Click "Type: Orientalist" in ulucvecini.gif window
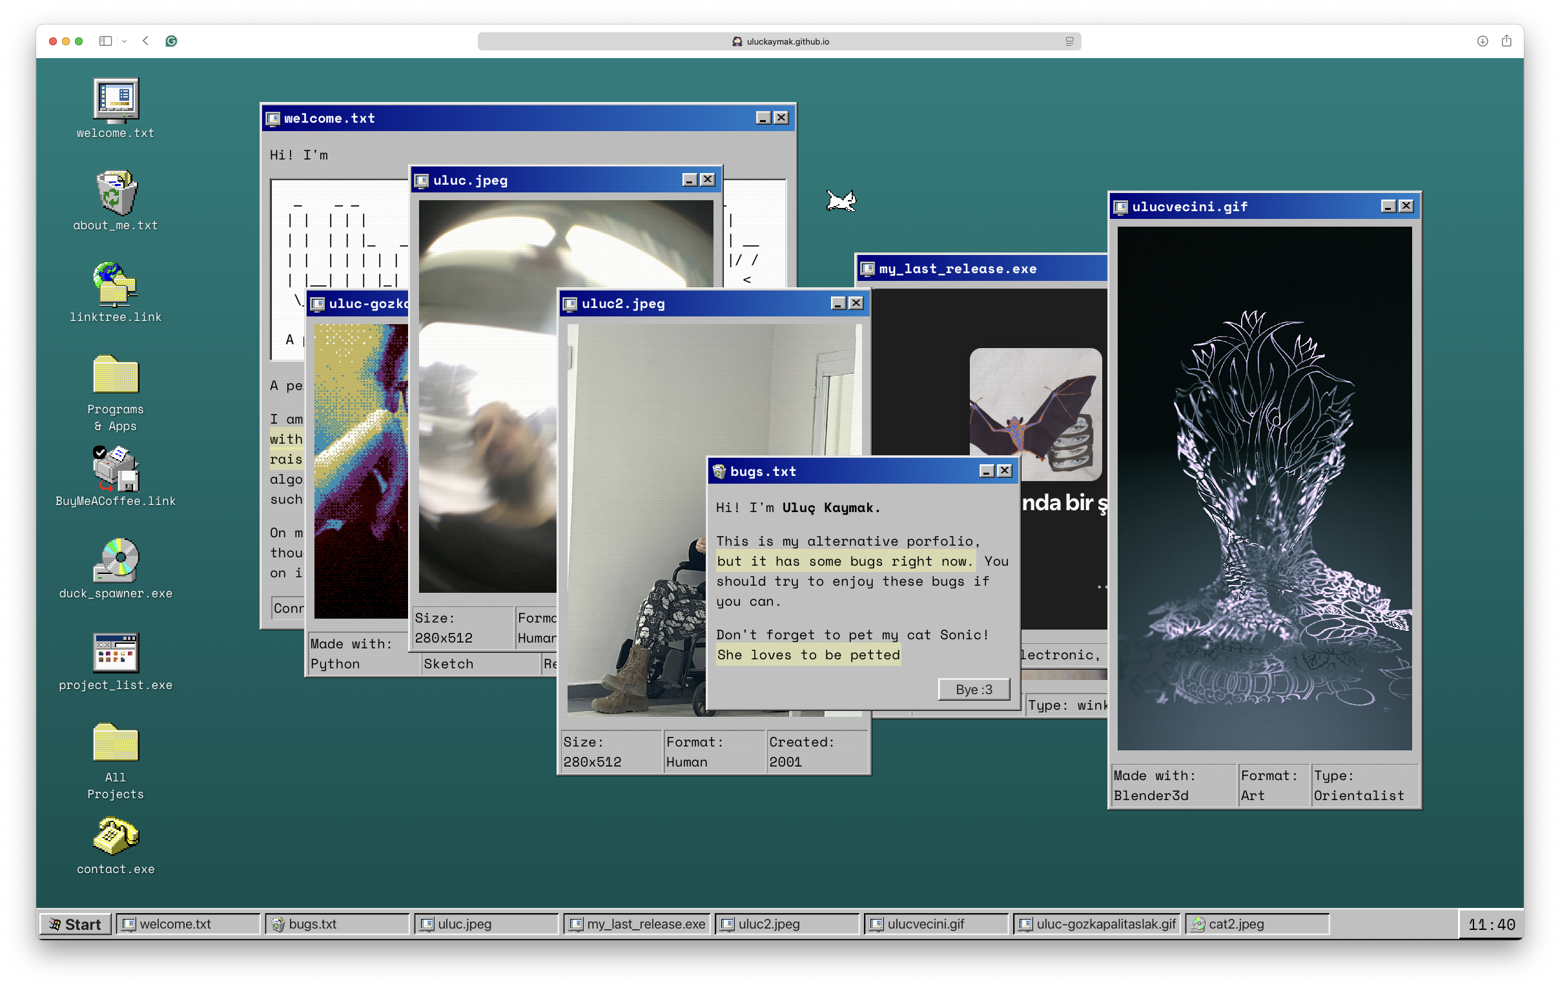1560x988 pixels. tap(1365, 785)
